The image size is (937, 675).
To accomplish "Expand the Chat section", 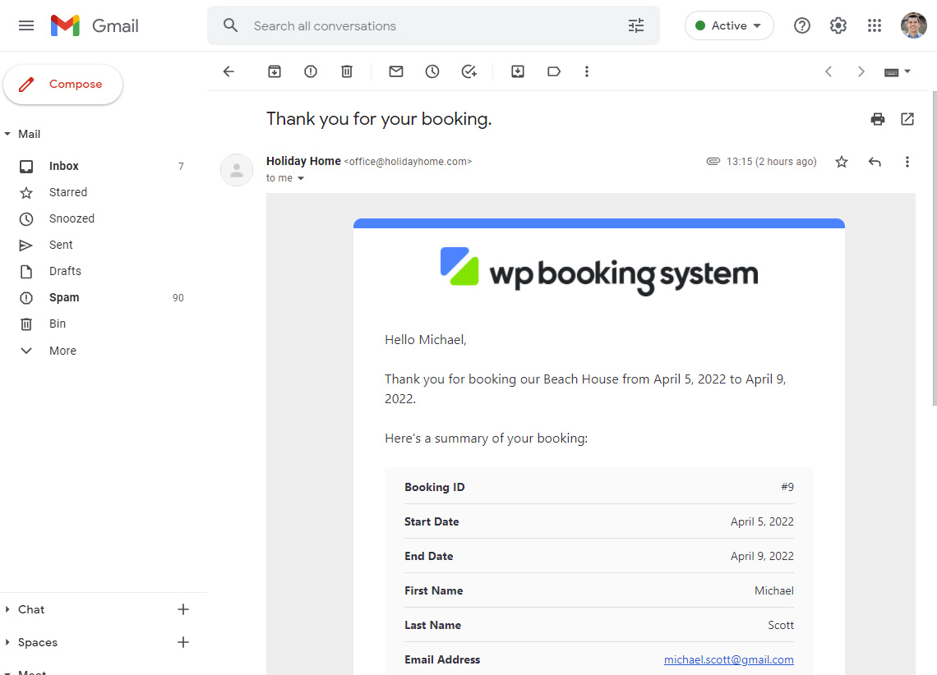I will point(7,609).
